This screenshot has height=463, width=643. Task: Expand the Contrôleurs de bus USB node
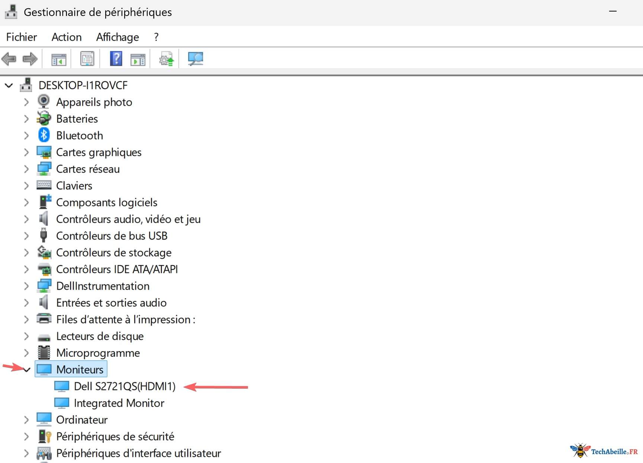point(26,236)
